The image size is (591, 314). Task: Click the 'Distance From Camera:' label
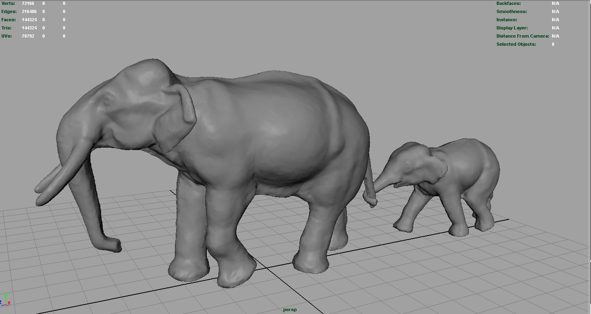click(x=523, y=36)
